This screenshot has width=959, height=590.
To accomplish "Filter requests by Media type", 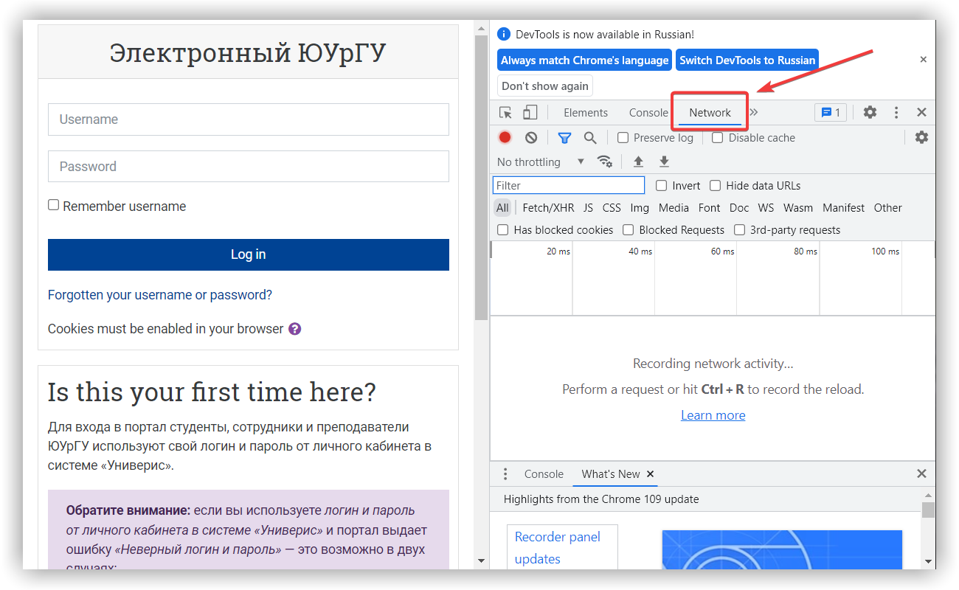I will pyautogui.click(x=674, y=207).
